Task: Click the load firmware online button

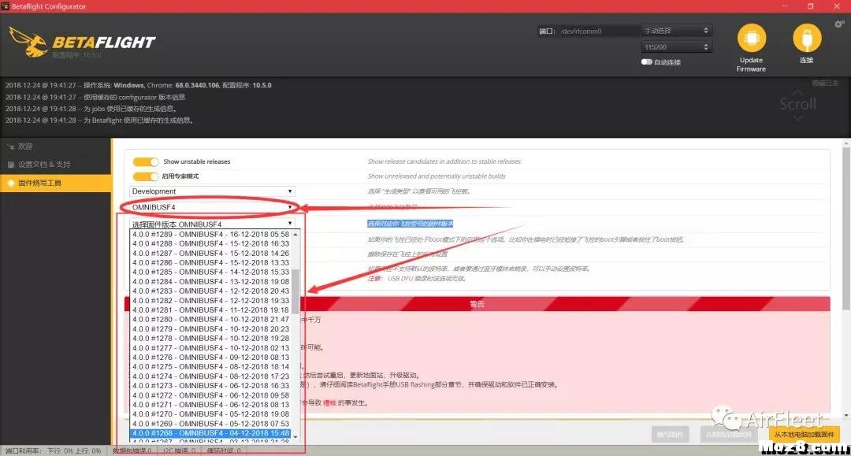Action: (x=728, y=434)
